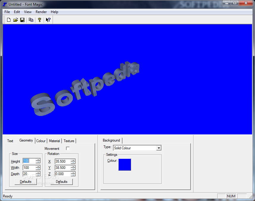Click in the Width input field
This screenshot has height=201, width=255.
click(29, 168)
